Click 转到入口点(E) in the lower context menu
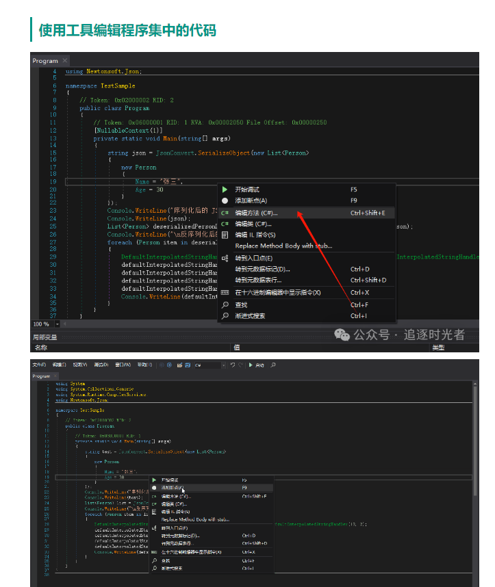This screenshot has height=587, width=495. coord(212,528)
